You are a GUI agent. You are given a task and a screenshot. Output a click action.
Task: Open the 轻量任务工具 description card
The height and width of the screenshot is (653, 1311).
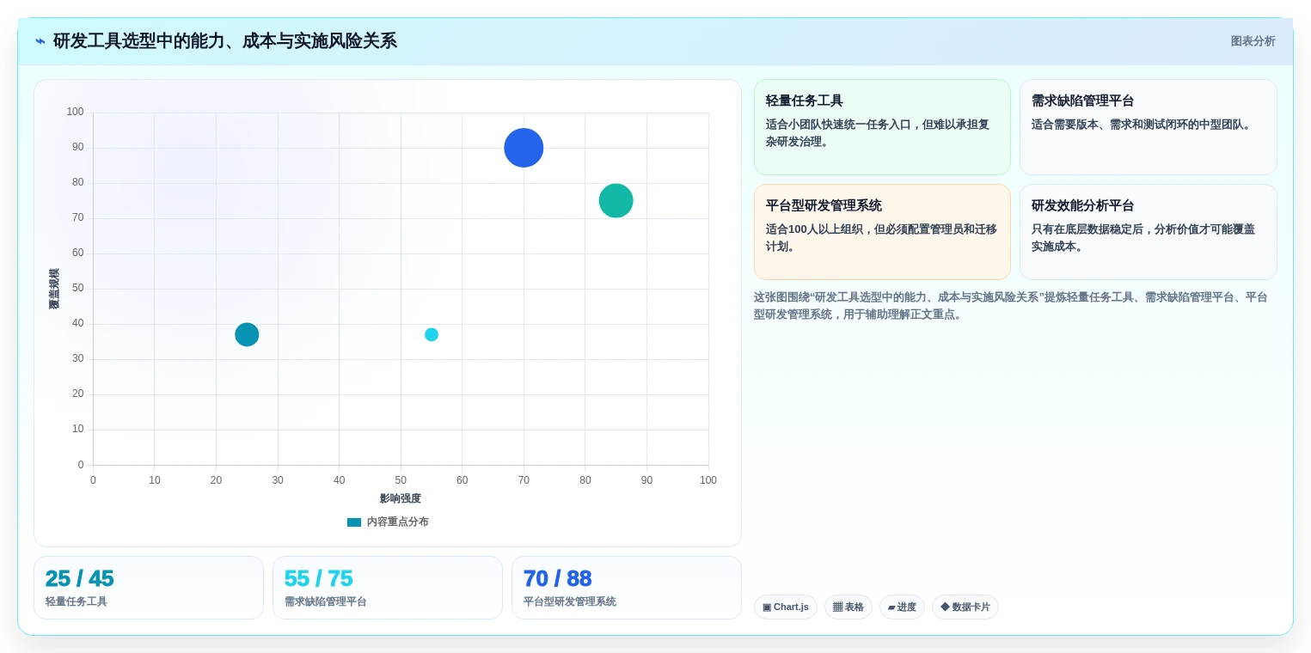pos(882,127)
